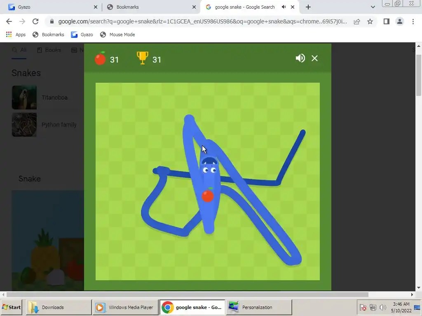This screenshot has width=422, height=316.
Task: Click the network tray icon
Action: click(373, 307)
